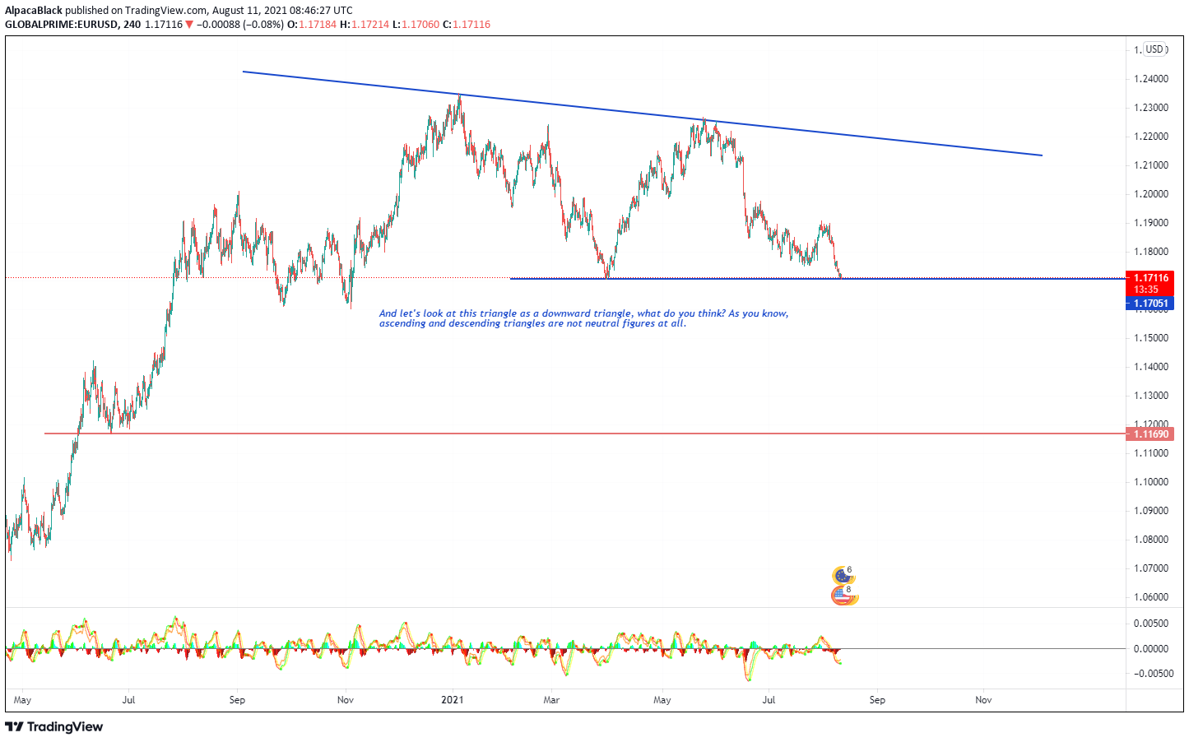Click the 1.24000 price axis label
Viewport: 1189px width, 742px height.
click(x=1151, y=79)
